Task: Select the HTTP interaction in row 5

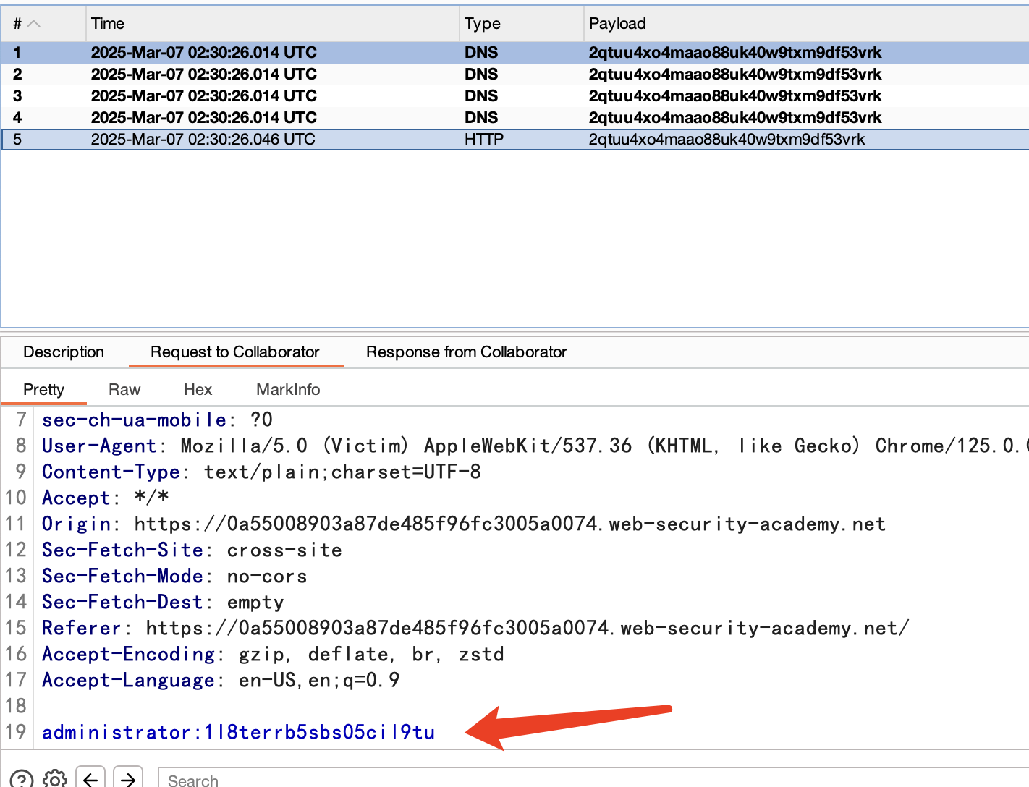Action: click(x=434, y=140)
